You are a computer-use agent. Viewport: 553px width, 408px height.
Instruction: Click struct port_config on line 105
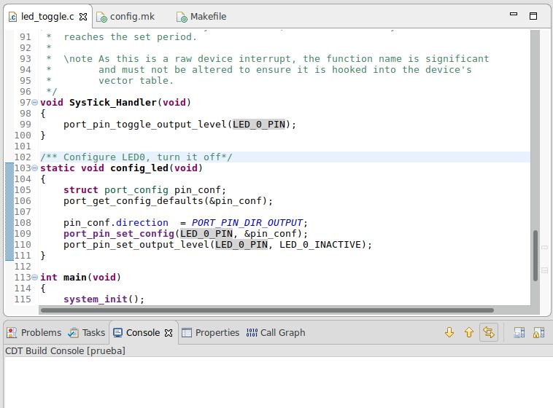click(x=116, y=190)
